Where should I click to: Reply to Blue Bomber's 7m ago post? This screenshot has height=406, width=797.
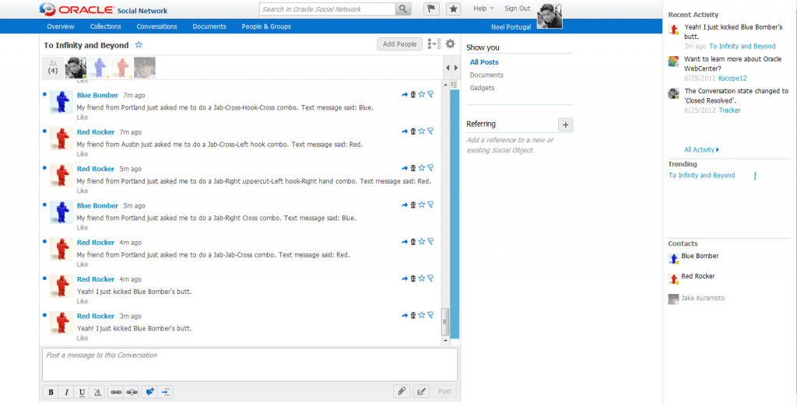coord(405,95)
